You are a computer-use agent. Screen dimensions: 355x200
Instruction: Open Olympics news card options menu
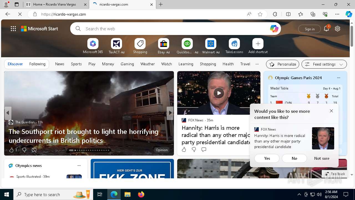tap(79, 166)
